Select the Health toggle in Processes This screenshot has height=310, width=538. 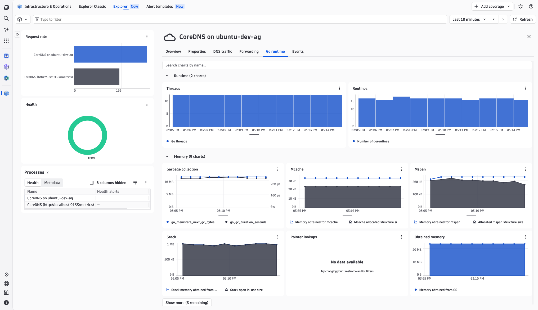click(x=33, y=183)
